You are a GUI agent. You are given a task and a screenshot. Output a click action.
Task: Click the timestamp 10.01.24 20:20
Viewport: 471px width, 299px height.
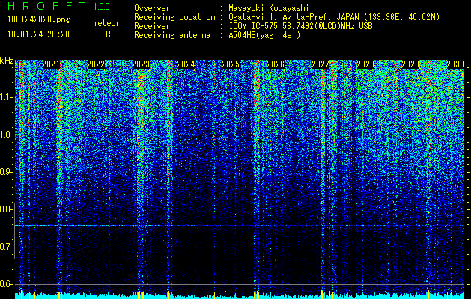tap(38, 34)
